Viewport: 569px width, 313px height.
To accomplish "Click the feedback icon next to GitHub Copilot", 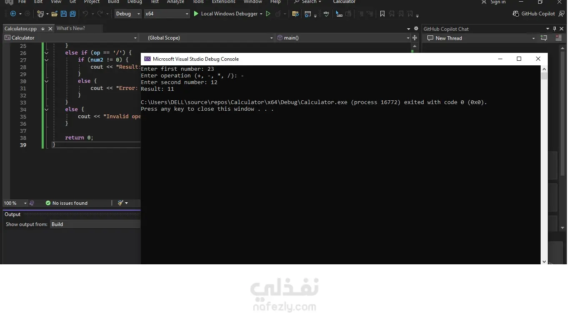I will (x=562, y=14).
